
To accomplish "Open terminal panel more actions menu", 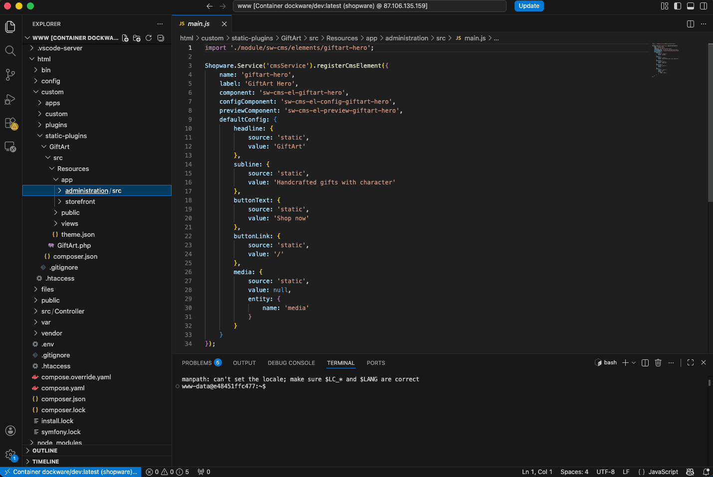I will [x=671, y=363].
